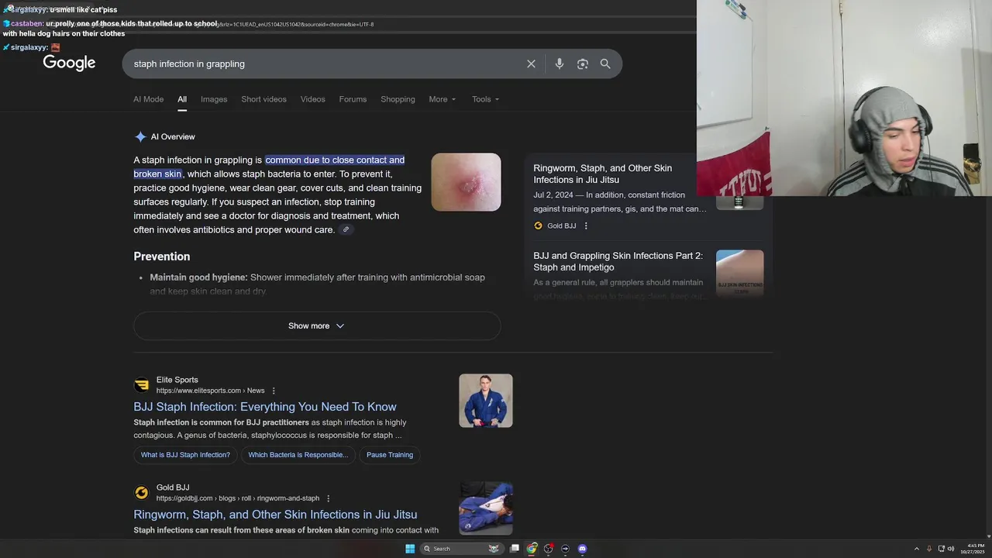Click the 'Maintain good hygiene:' bullet text

[198, 277]
